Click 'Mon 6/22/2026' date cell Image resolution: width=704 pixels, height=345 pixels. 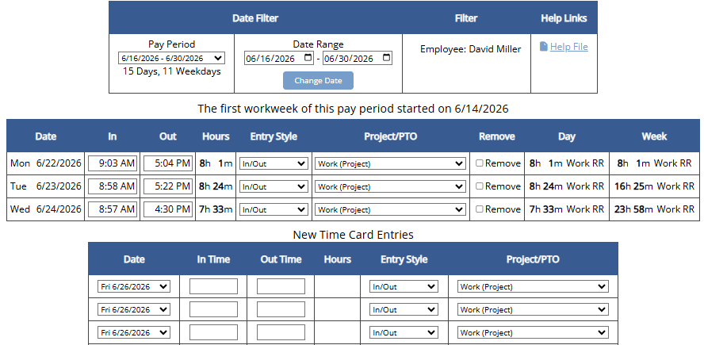(x=46, y=163)
